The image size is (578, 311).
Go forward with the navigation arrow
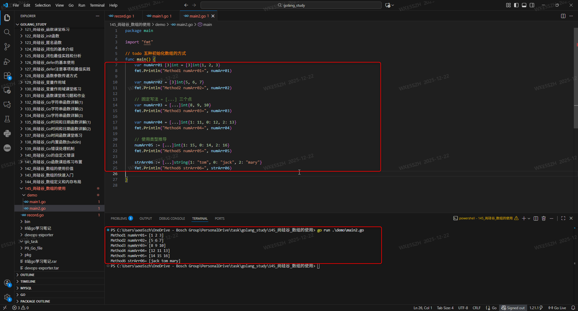[194, 5]
